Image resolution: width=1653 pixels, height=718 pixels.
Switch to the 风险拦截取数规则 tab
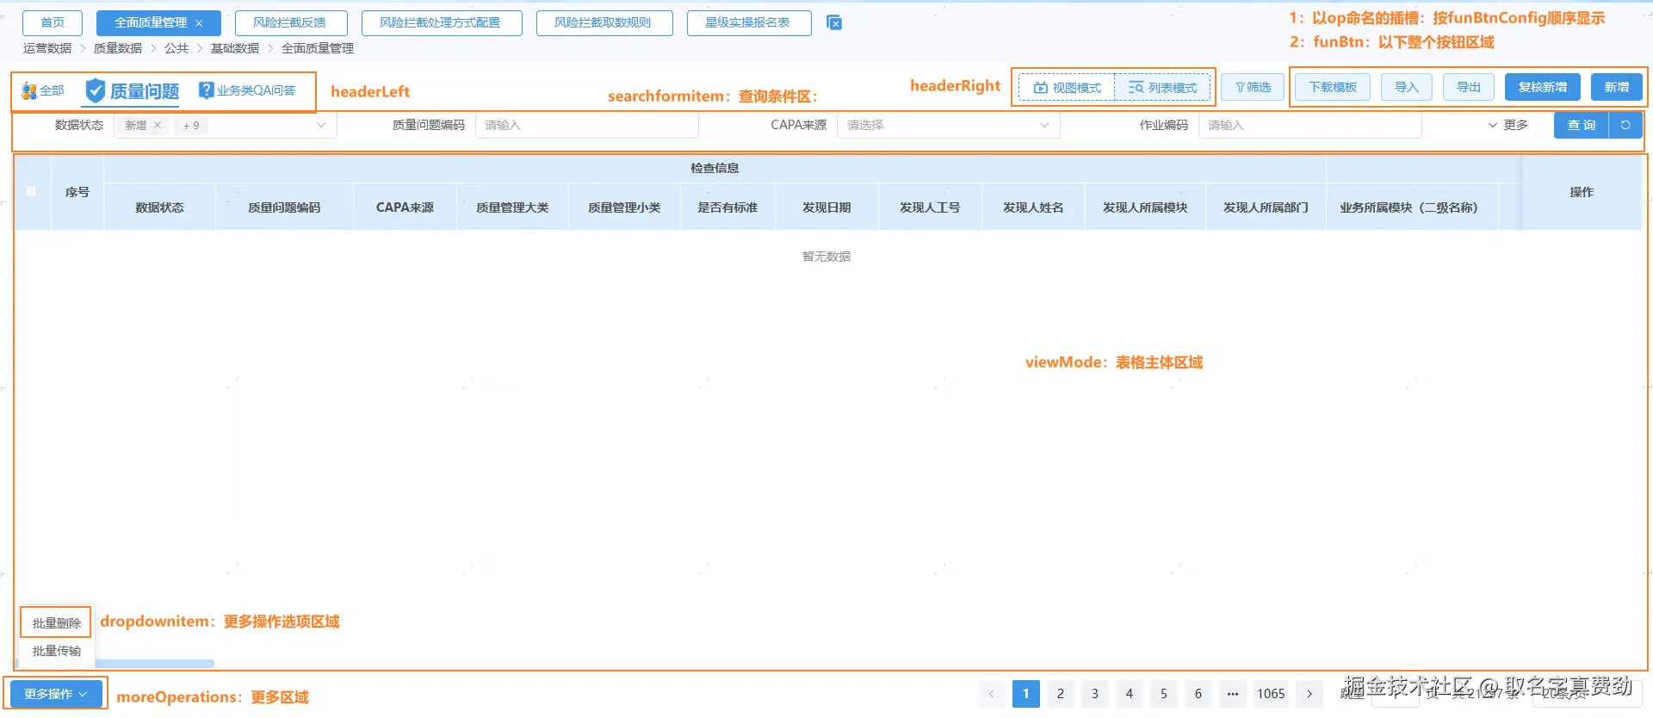tap(603, 23)
